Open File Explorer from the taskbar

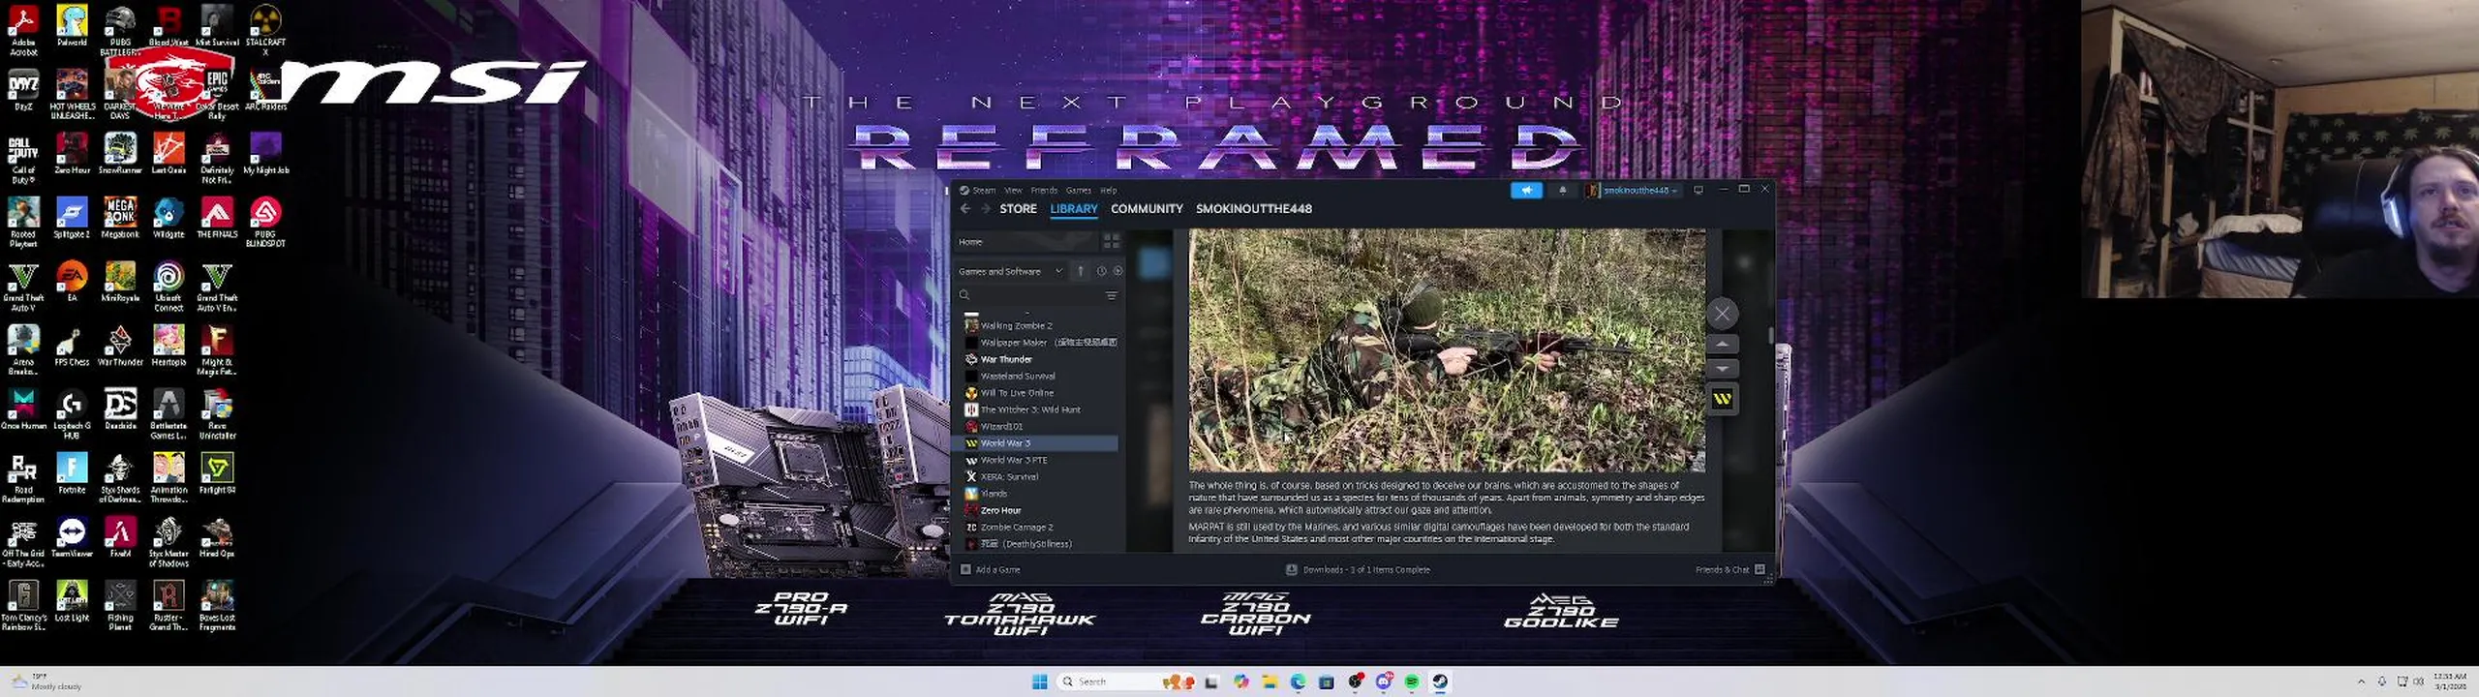(x=1270, y=682)
